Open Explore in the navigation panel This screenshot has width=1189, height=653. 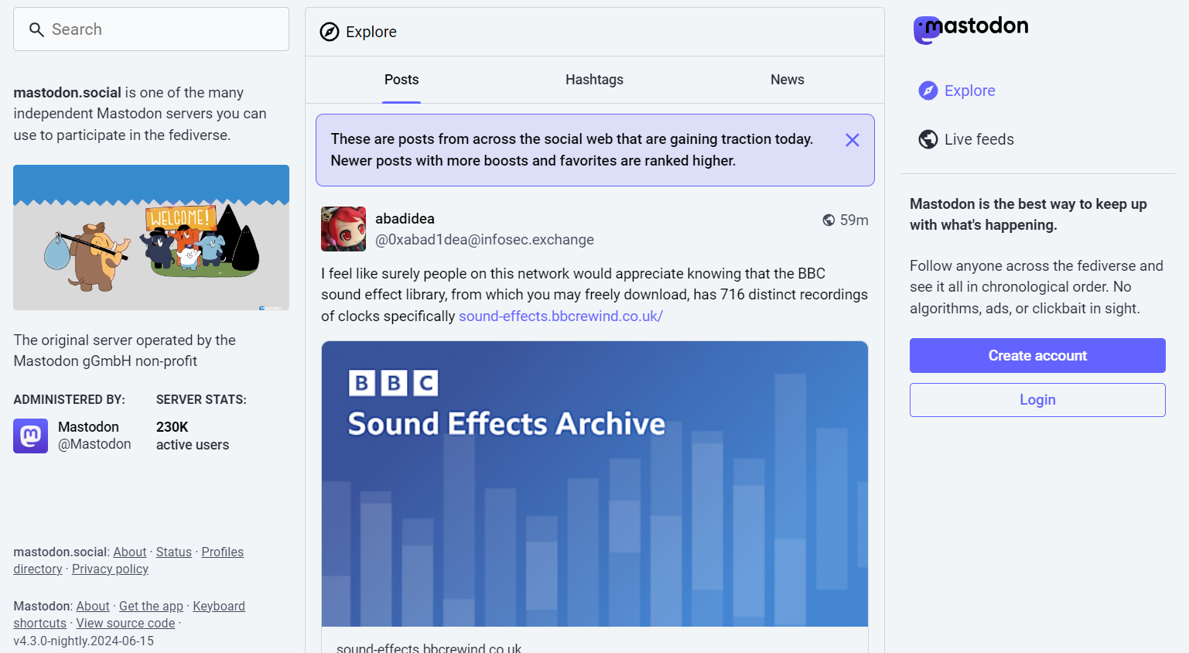pyautogui.click(x=957, y=91)
